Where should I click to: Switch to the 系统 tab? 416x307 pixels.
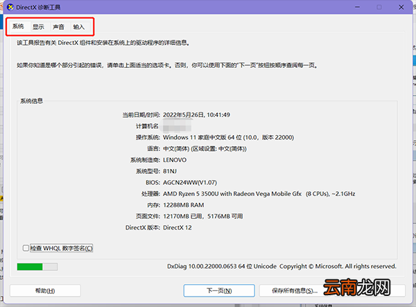tap(18, 26)
